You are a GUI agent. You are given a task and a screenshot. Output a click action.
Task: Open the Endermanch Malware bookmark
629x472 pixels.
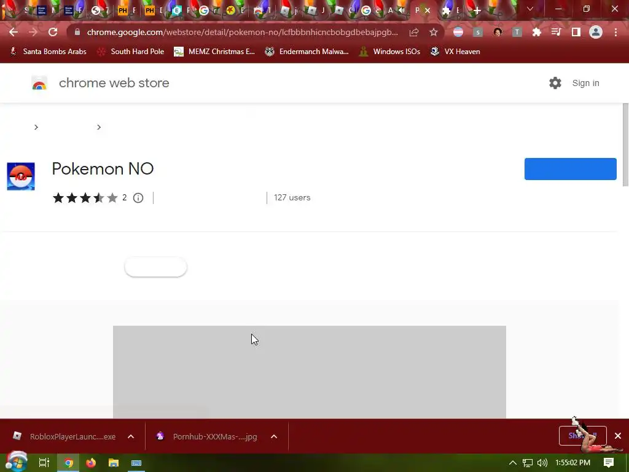click(x=307, y=52)
